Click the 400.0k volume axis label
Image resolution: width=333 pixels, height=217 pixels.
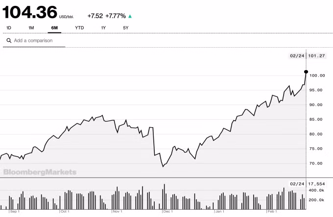click(317, 190)
